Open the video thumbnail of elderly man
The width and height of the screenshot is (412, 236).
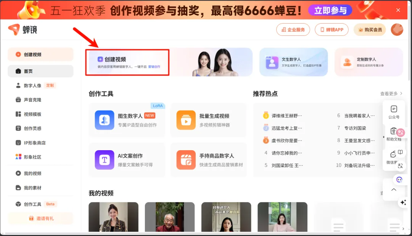170,217
